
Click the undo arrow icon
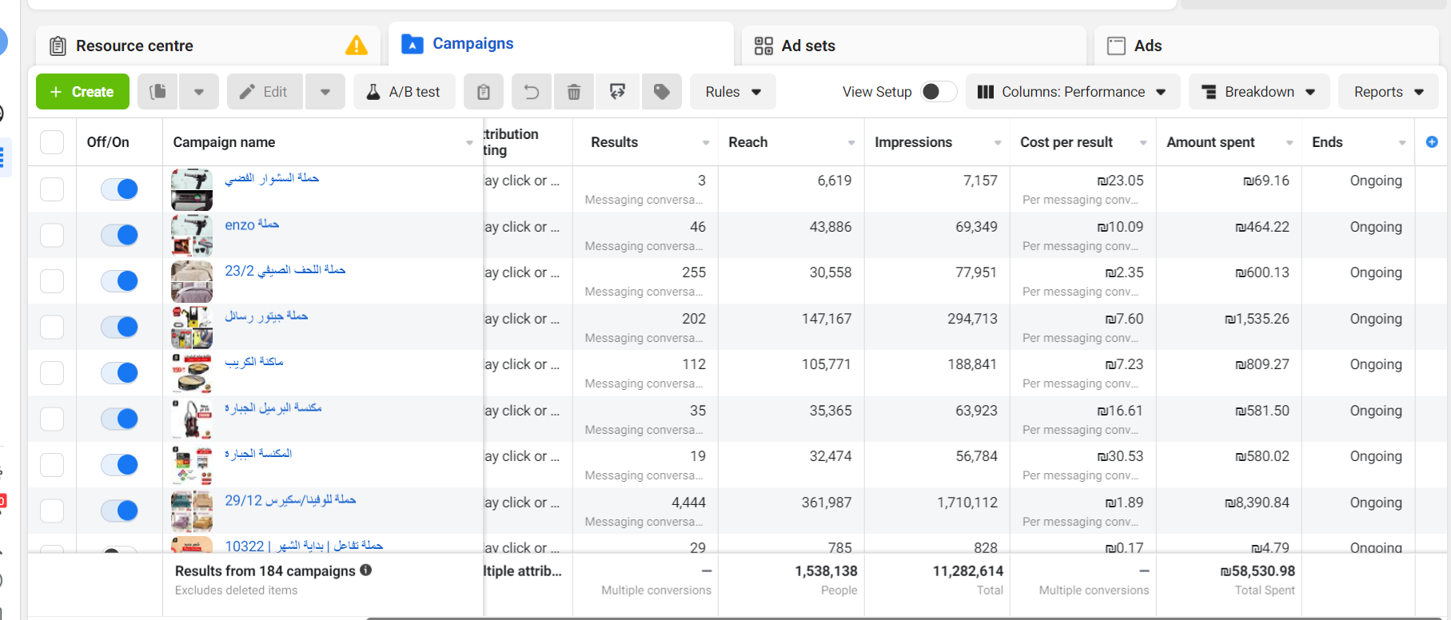tap(531, 92)
